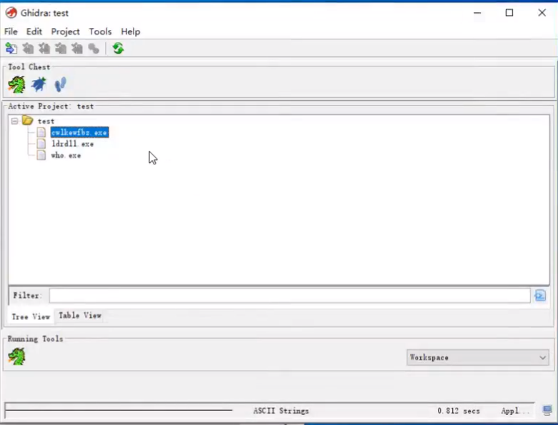Viewport: 558px width, 425px height.
Task: Open the Help menu
Action: pos(130,31)
